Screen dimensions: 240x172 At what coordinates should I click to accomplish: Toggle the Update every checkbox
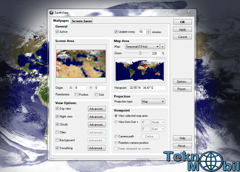[116, 32]
